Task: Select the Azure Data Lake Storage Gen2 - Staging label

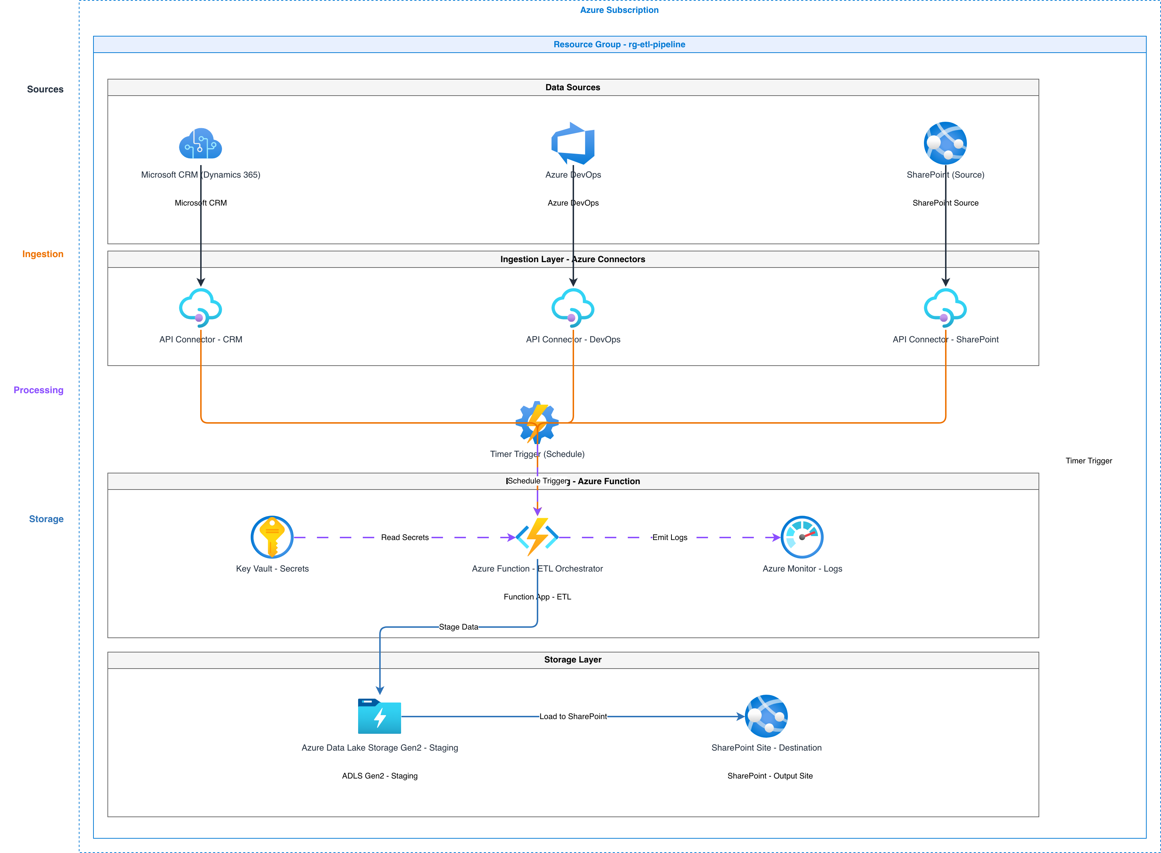Action: click(x=380, y=748)
